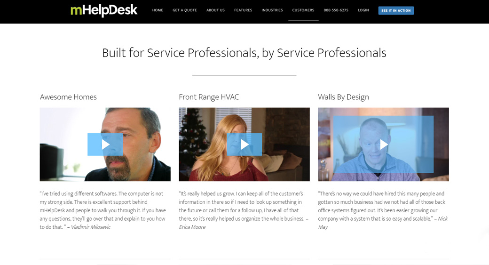Play the Walls By Design video
Image resolution: width=489 pixels, height=265 pixels.
click(384, 145)
